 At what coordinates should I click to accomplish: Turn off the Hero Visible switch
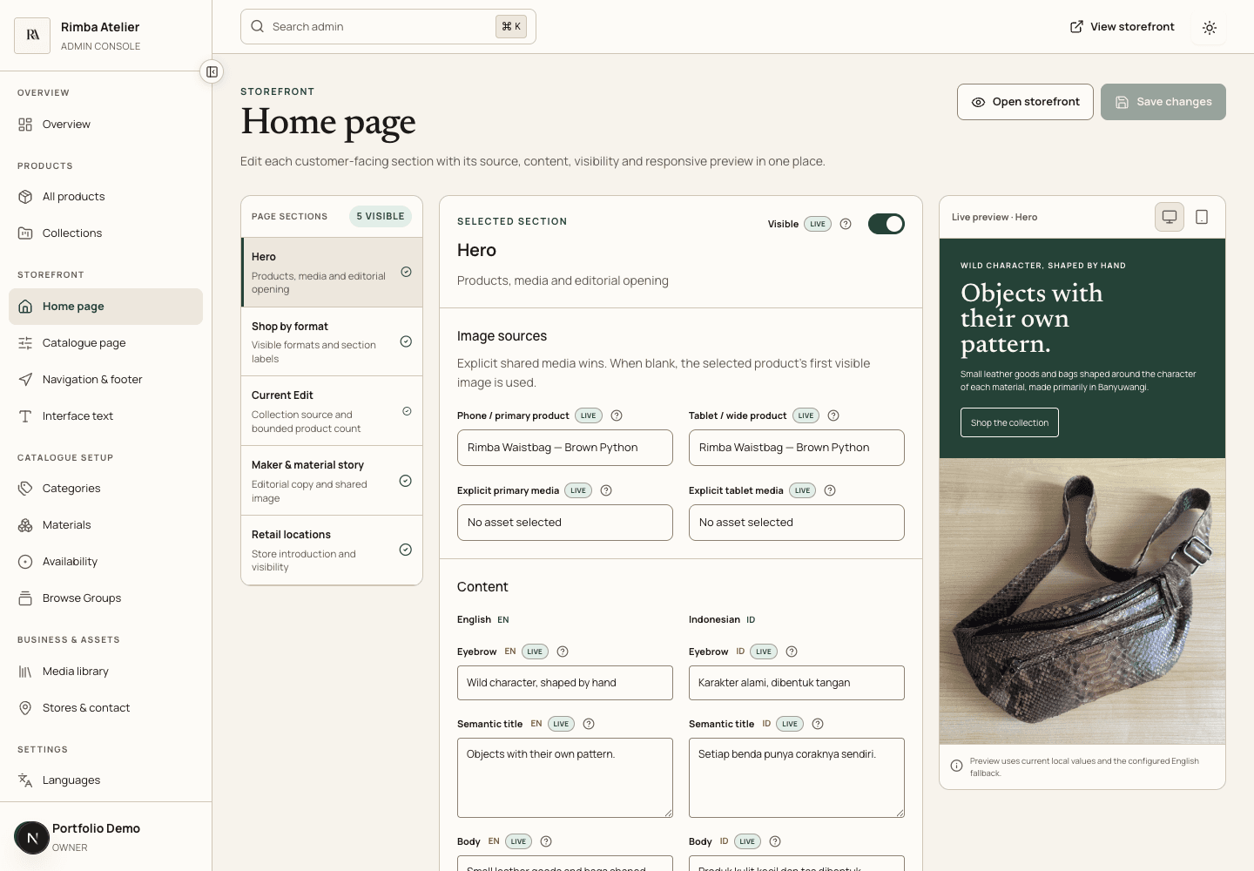coord(887,224)
